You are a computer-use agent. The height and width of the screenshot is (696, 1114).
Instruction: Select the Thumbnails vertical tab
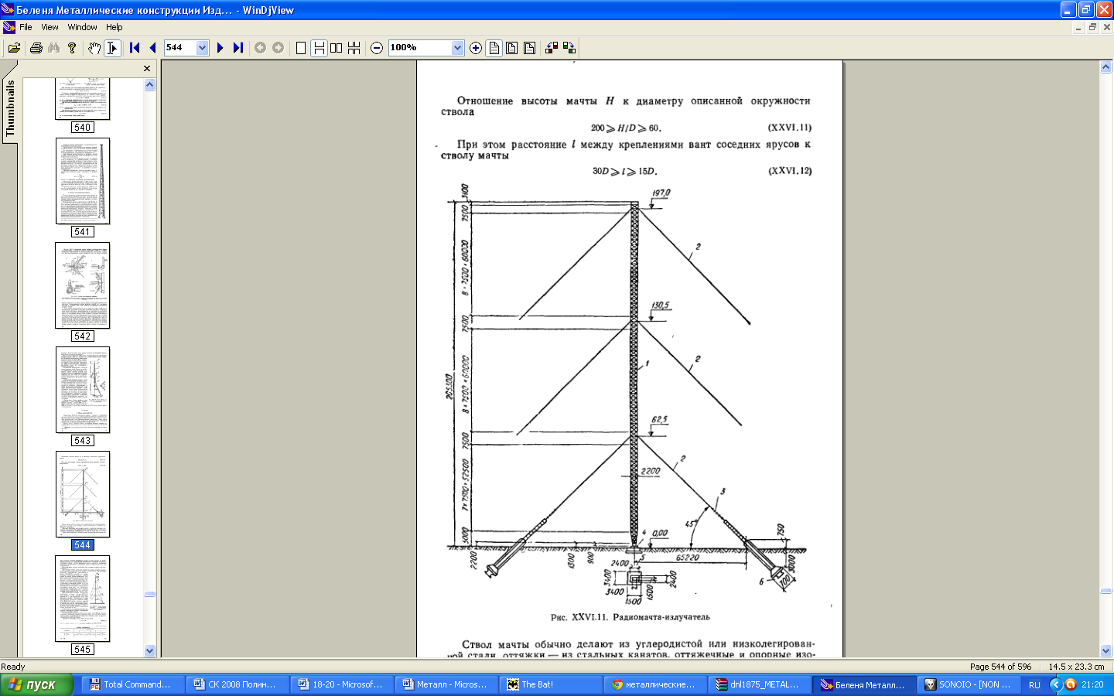pyautogui.click(x=10, y=109)
